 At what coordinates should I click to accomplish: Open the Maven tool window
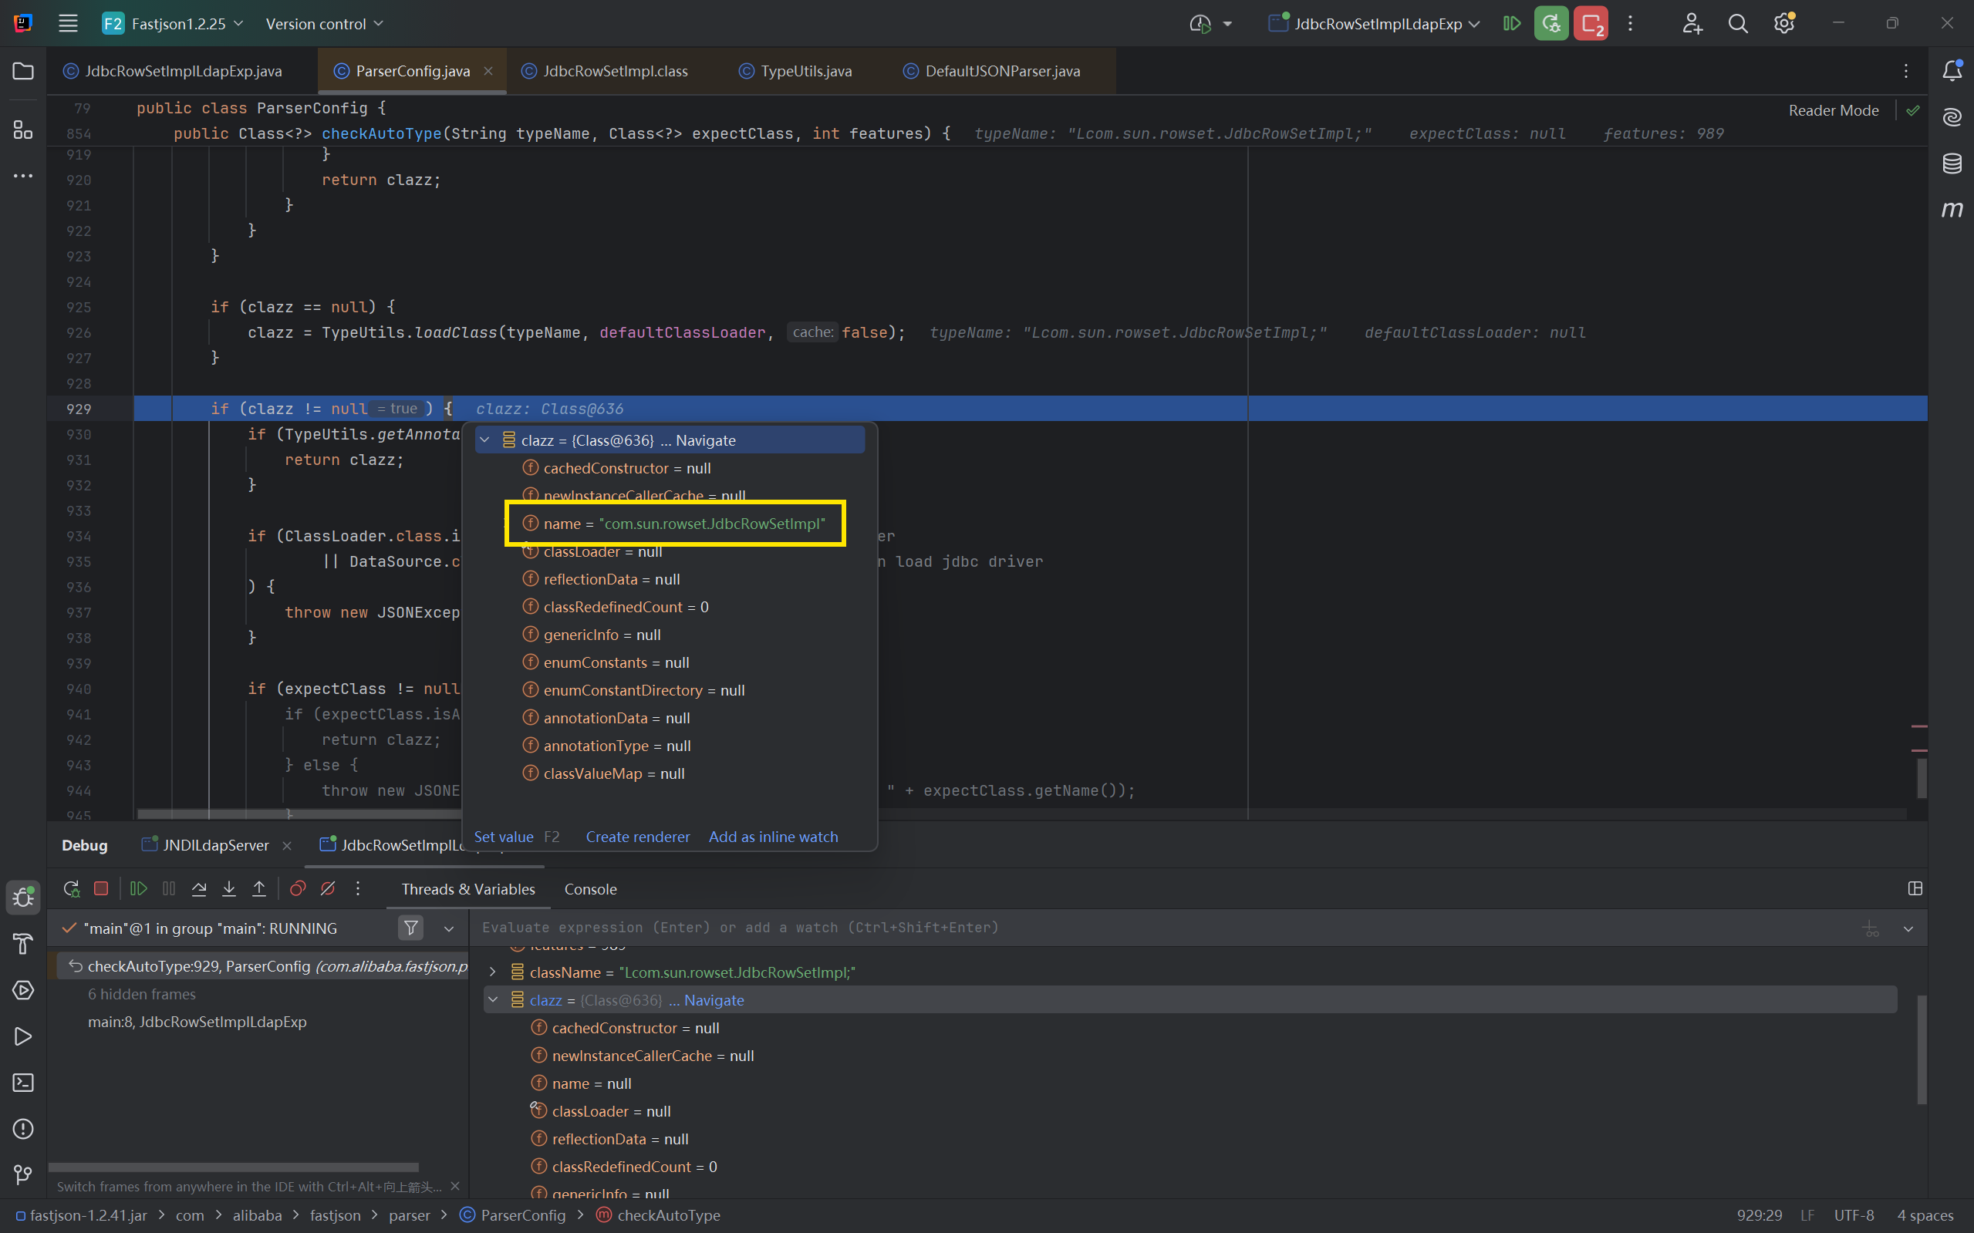pyautogui.click(x=1952, y=210)
